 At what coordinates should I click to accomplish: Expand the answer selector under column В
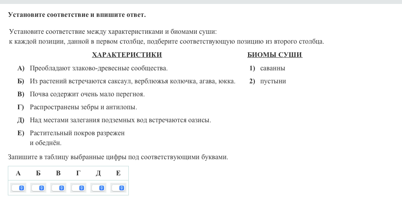(58, 188)
